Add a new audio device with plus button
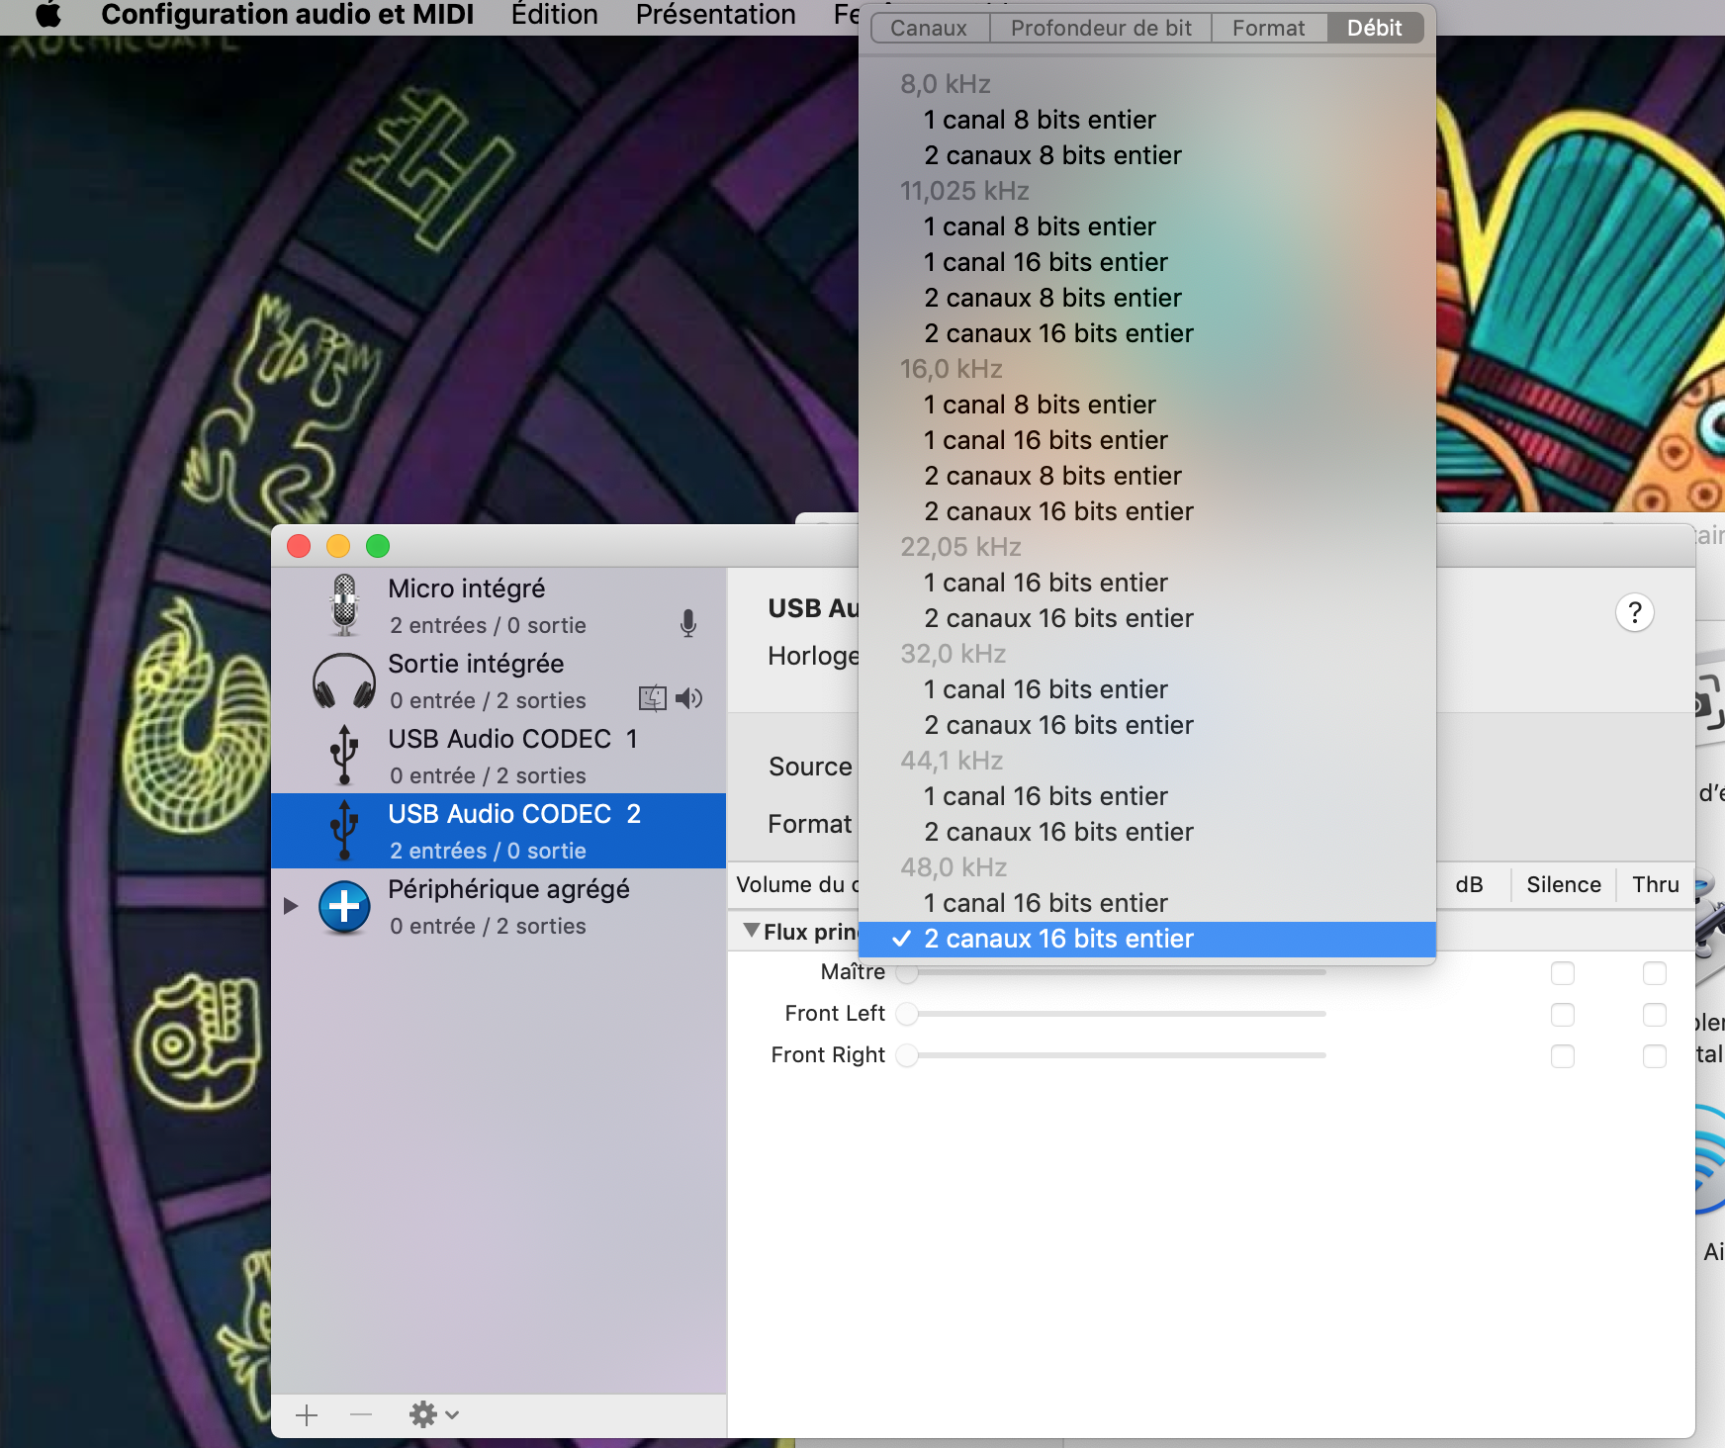 tap(307, 1415)
